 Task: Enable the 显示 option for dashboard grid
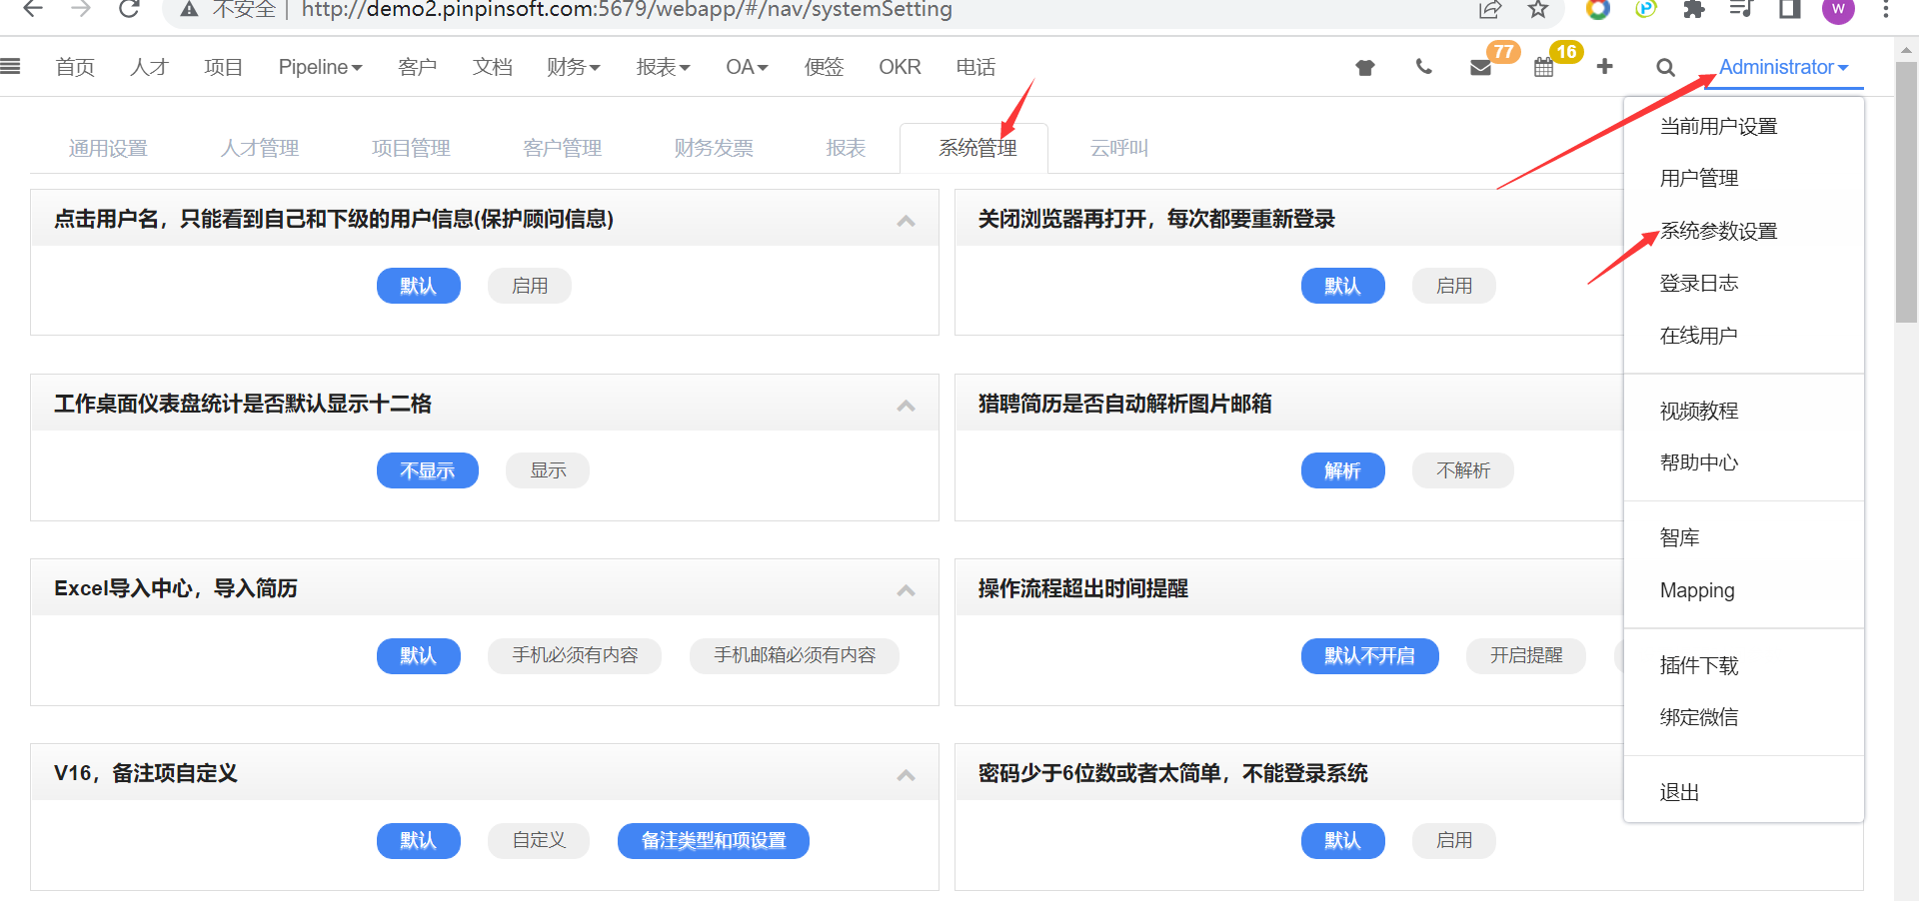(547, 470)
